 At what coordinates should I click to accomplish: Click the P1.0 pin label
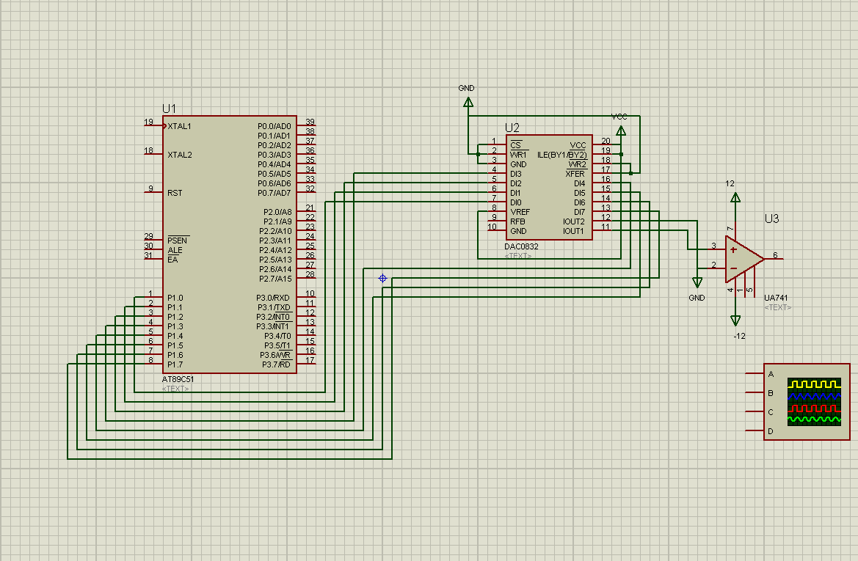pyautogui.click(x=175, y=298)
